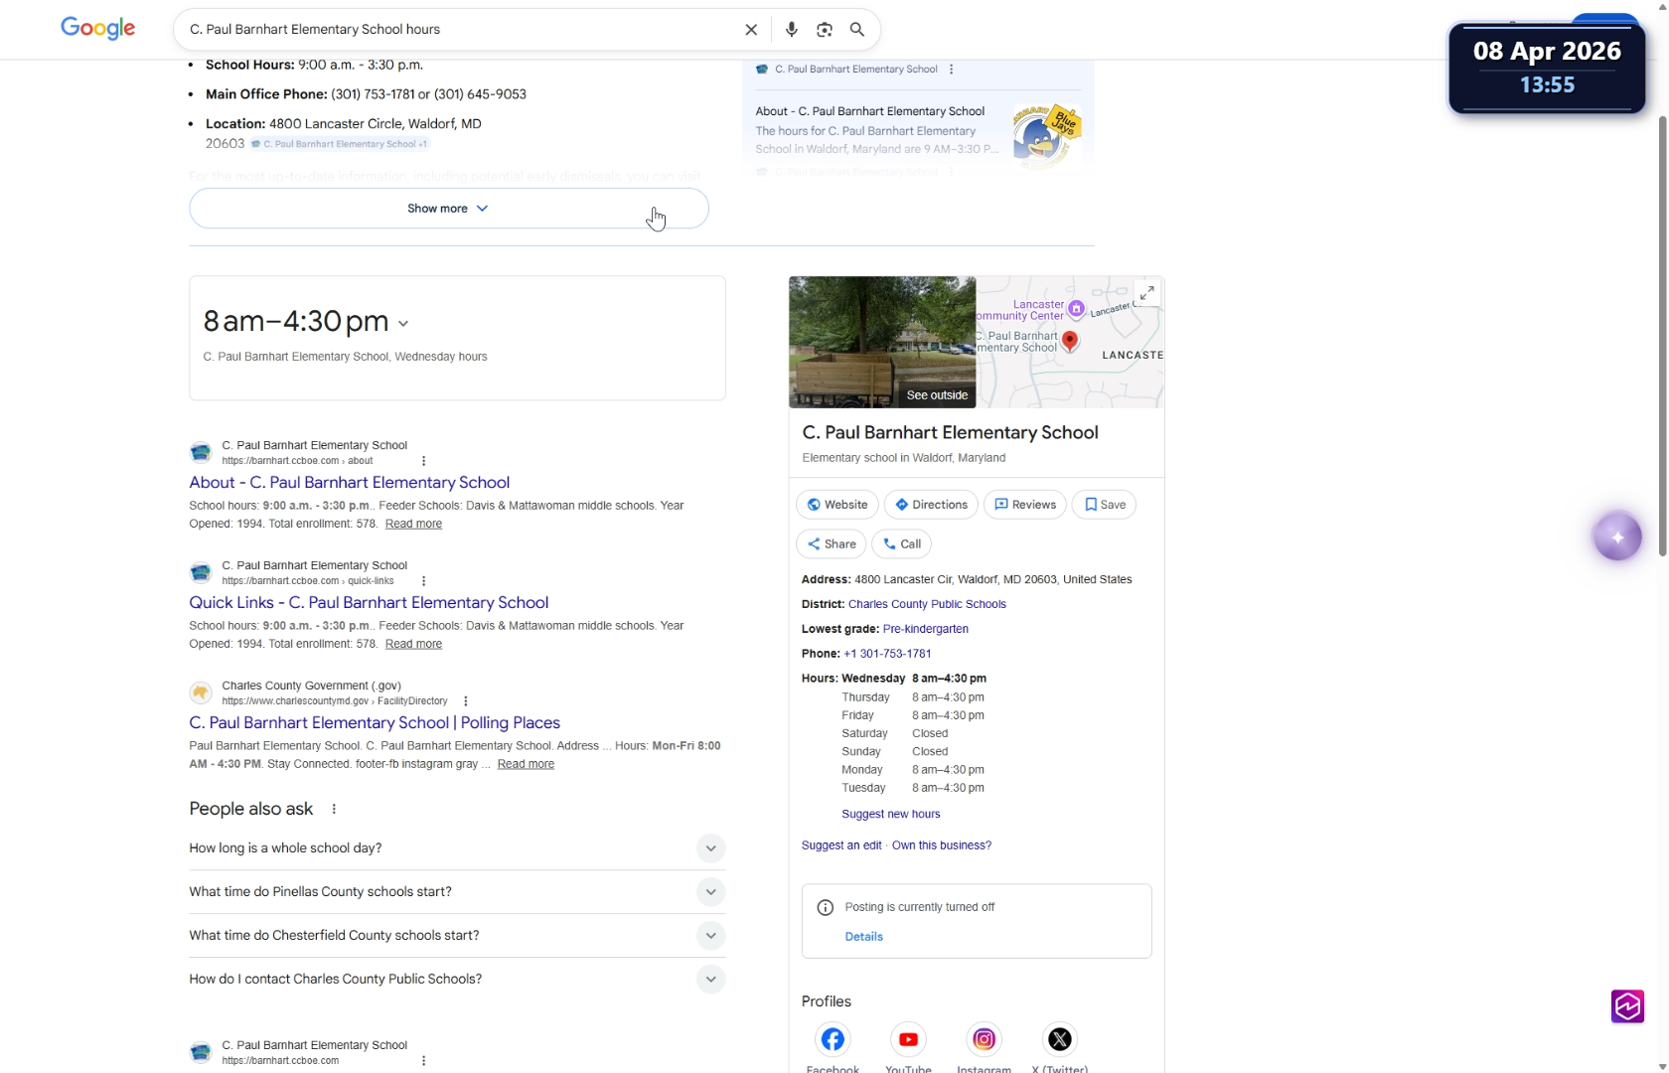Image resolution: width=1669 pixels, height=1073 pixels.
Task: Select the 'Monday 8 am–4:30 pm' hours row
Action: pos(913,770)
